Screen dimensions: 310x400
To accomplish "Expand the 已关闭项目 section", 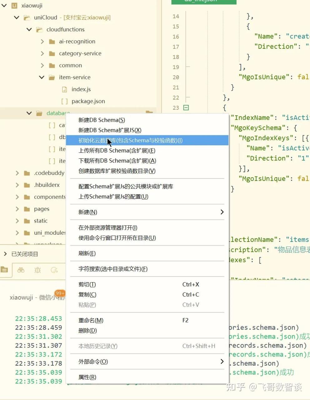I will click(x=5, y=254).
